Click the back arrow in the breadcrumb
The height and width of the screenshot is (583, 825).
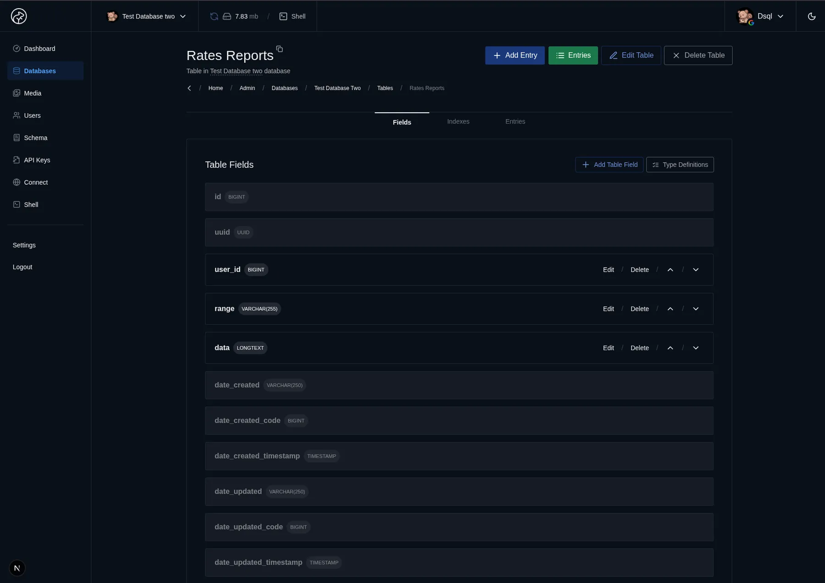tap(189, 88)
